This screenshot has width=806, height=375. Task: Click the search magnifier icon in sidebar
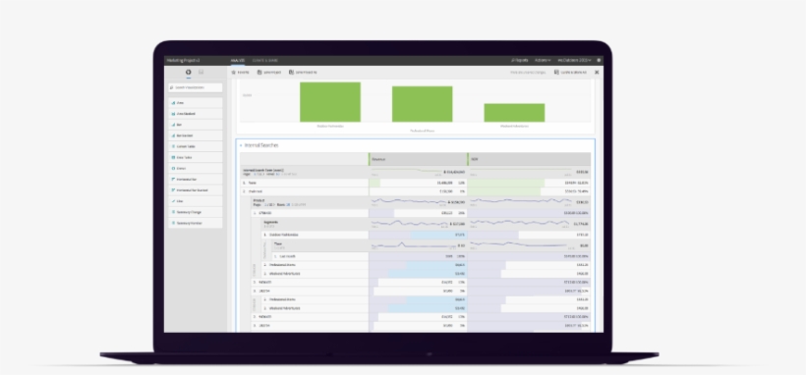(x=172, y=87)
